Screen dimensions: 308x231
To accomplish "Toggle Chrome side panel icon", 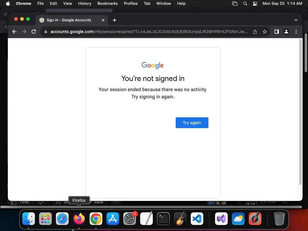I will (277, 32).
